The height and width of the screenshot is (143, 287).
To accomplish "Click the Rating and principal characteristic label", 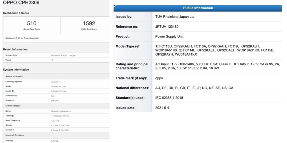I will pos(132,66).
